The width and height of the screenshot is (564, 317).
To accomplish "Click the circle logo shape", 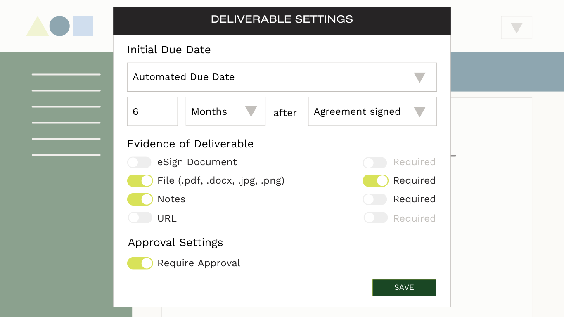I will pyautogui.click(x=59, y=26).
